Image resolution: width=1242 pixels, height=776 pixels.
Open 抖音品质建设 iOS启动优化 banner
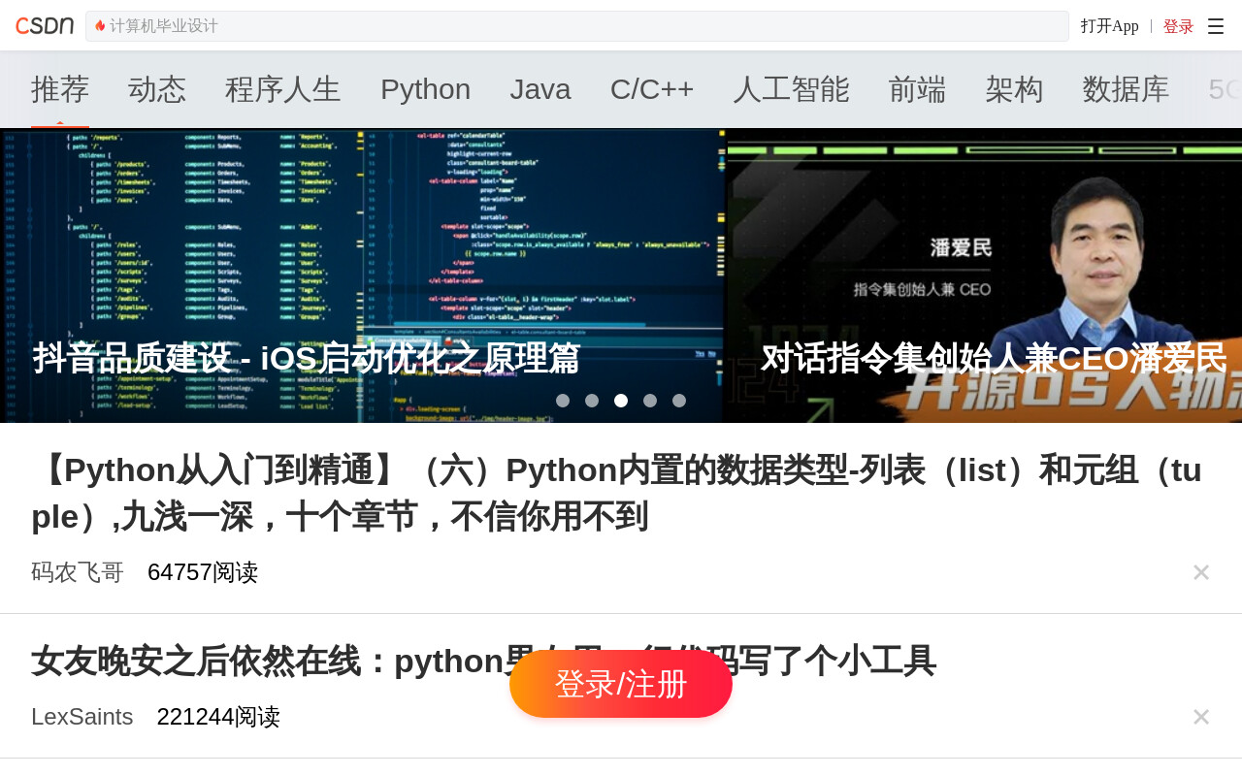pos(362,275)
